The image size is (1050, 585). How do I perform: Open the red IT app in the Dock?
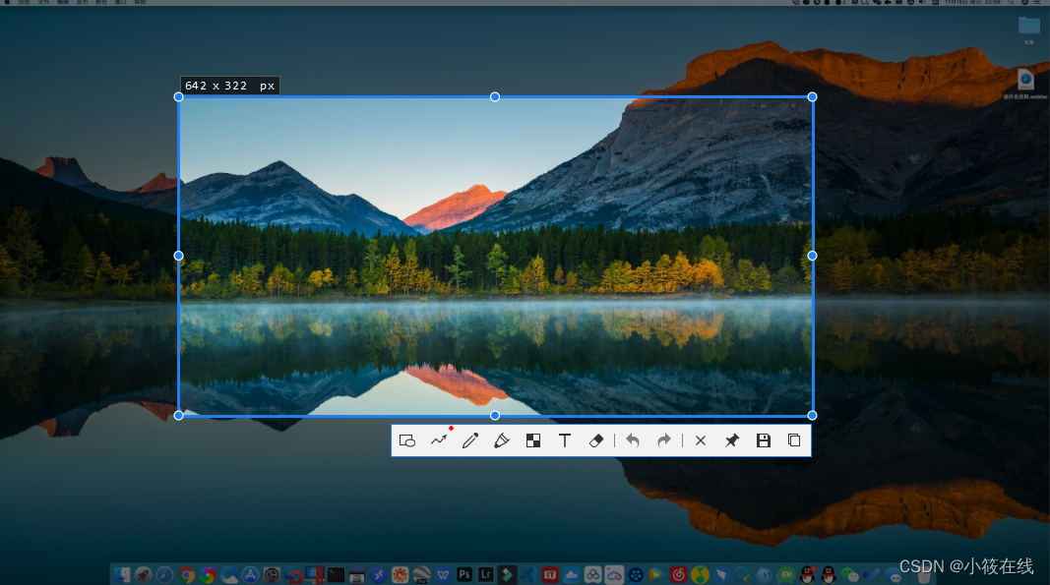point(550,574)
